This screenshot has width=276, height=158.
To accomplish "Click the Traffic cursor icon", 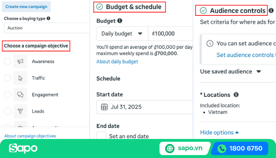I will pyautogui.click(x=20, y=78).
